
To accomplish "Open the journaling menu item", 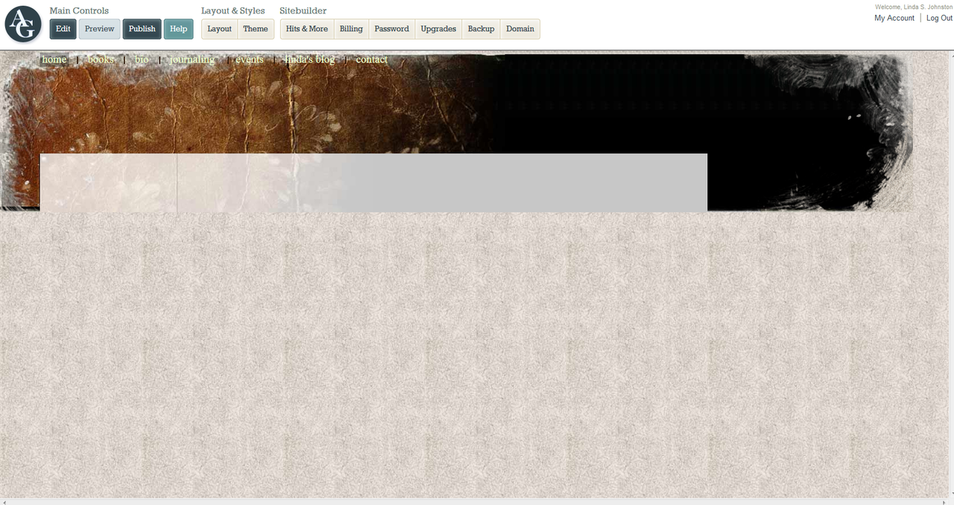I will click(x=192, y=60).
